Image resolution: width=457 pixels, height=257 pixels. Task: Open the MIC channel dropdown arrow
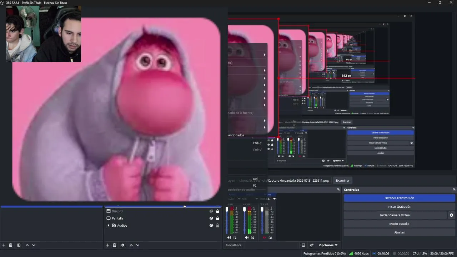(257, 199)
